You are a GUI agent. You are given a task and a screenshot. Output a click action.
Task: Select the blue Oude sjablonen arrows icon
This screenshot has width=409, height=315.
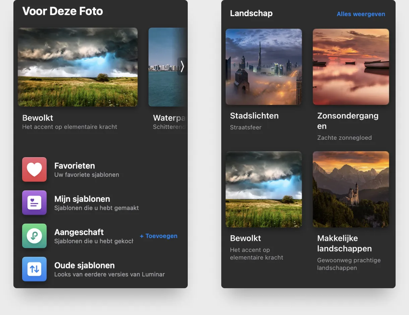coord(34,269)
